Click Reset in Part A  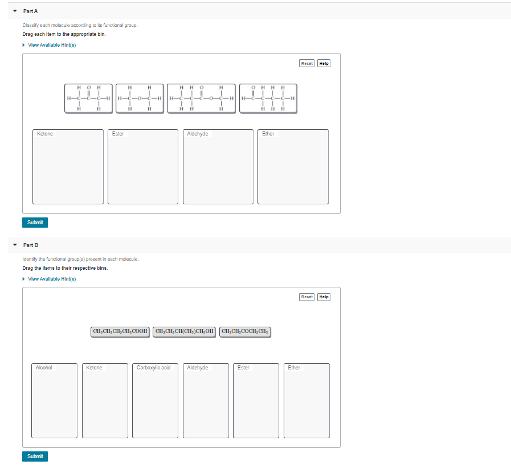(x=306, y=63)
